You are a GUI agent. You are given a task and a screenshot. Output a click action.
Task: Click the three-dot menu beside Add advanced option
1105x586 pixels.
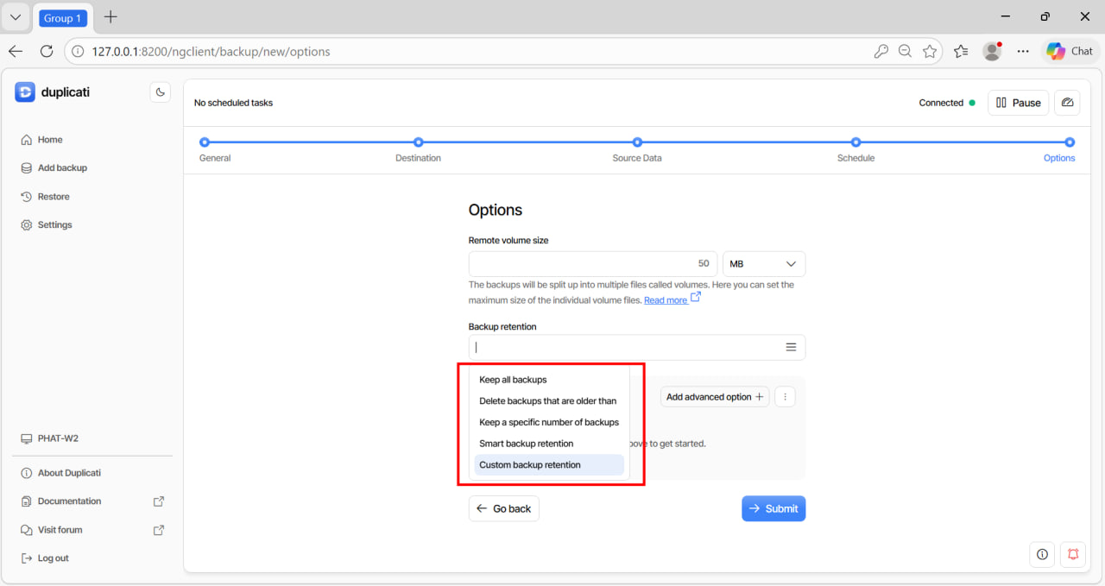[785, 397]
